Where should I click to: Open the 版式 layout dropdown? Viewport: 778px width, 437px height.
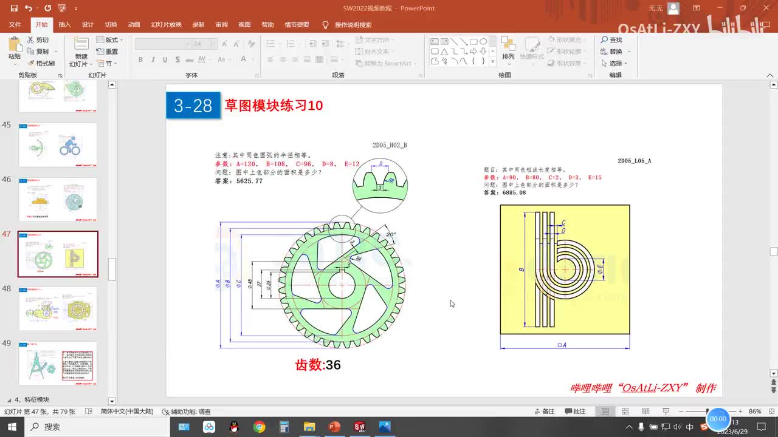[x=110, y=39]
